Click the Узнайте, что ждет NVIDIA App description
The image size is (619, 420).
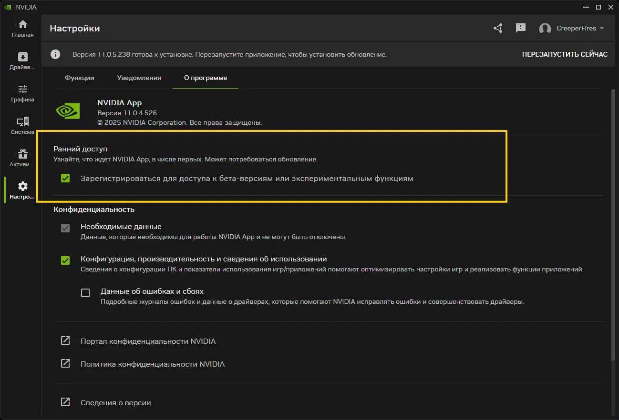185,159
